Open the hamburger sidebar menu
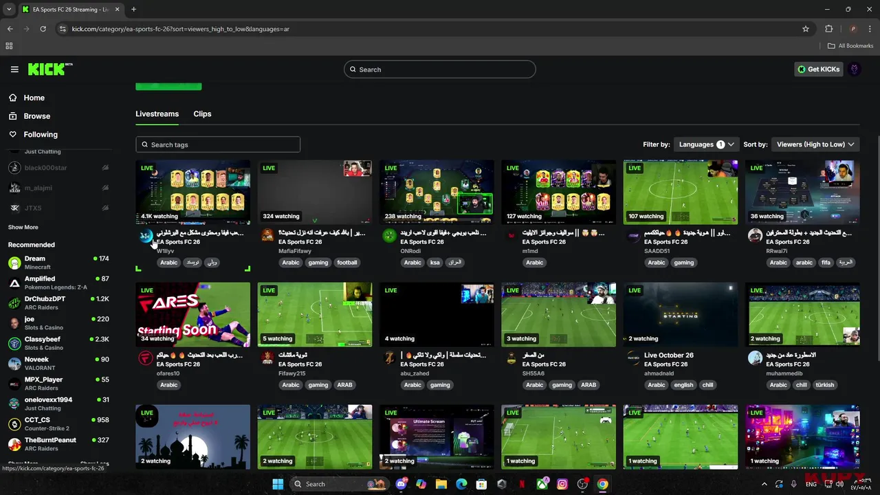This screenshot has width=880, height=495. [x=14, y=69]
